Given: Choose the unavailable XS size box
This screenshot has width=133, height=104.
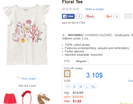Looking at the screenshot, I should [67, 86].
